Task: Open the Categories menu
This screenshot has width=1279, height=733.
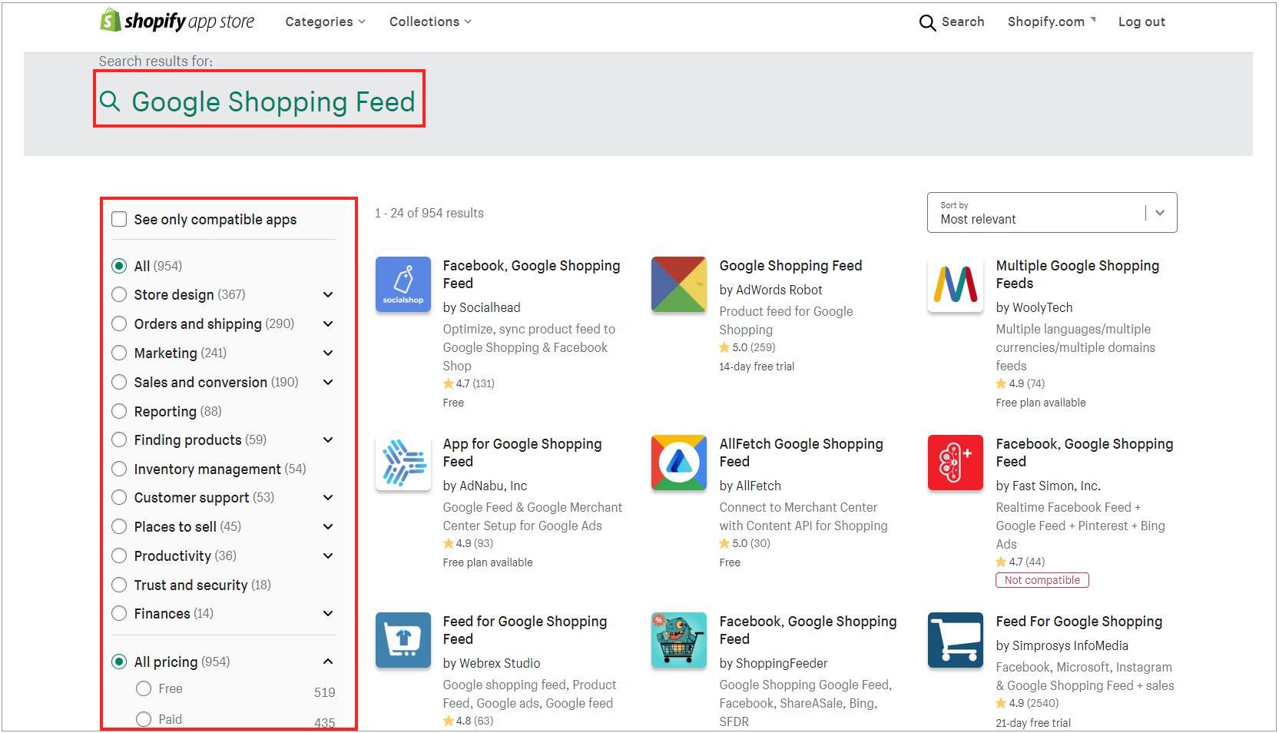Action: point(325,22)
